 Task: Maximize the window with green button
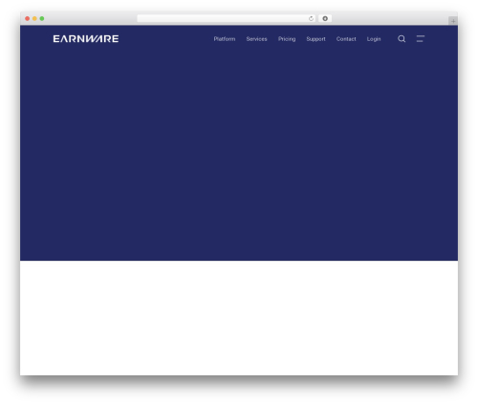42,18
